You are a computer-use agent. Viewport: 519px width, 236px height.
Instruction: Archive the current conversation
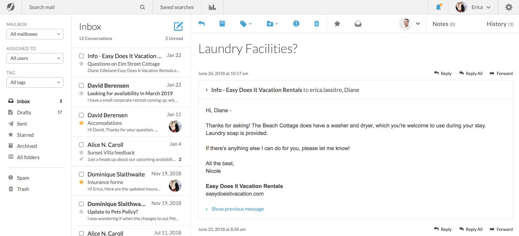[x=222, y=23]
